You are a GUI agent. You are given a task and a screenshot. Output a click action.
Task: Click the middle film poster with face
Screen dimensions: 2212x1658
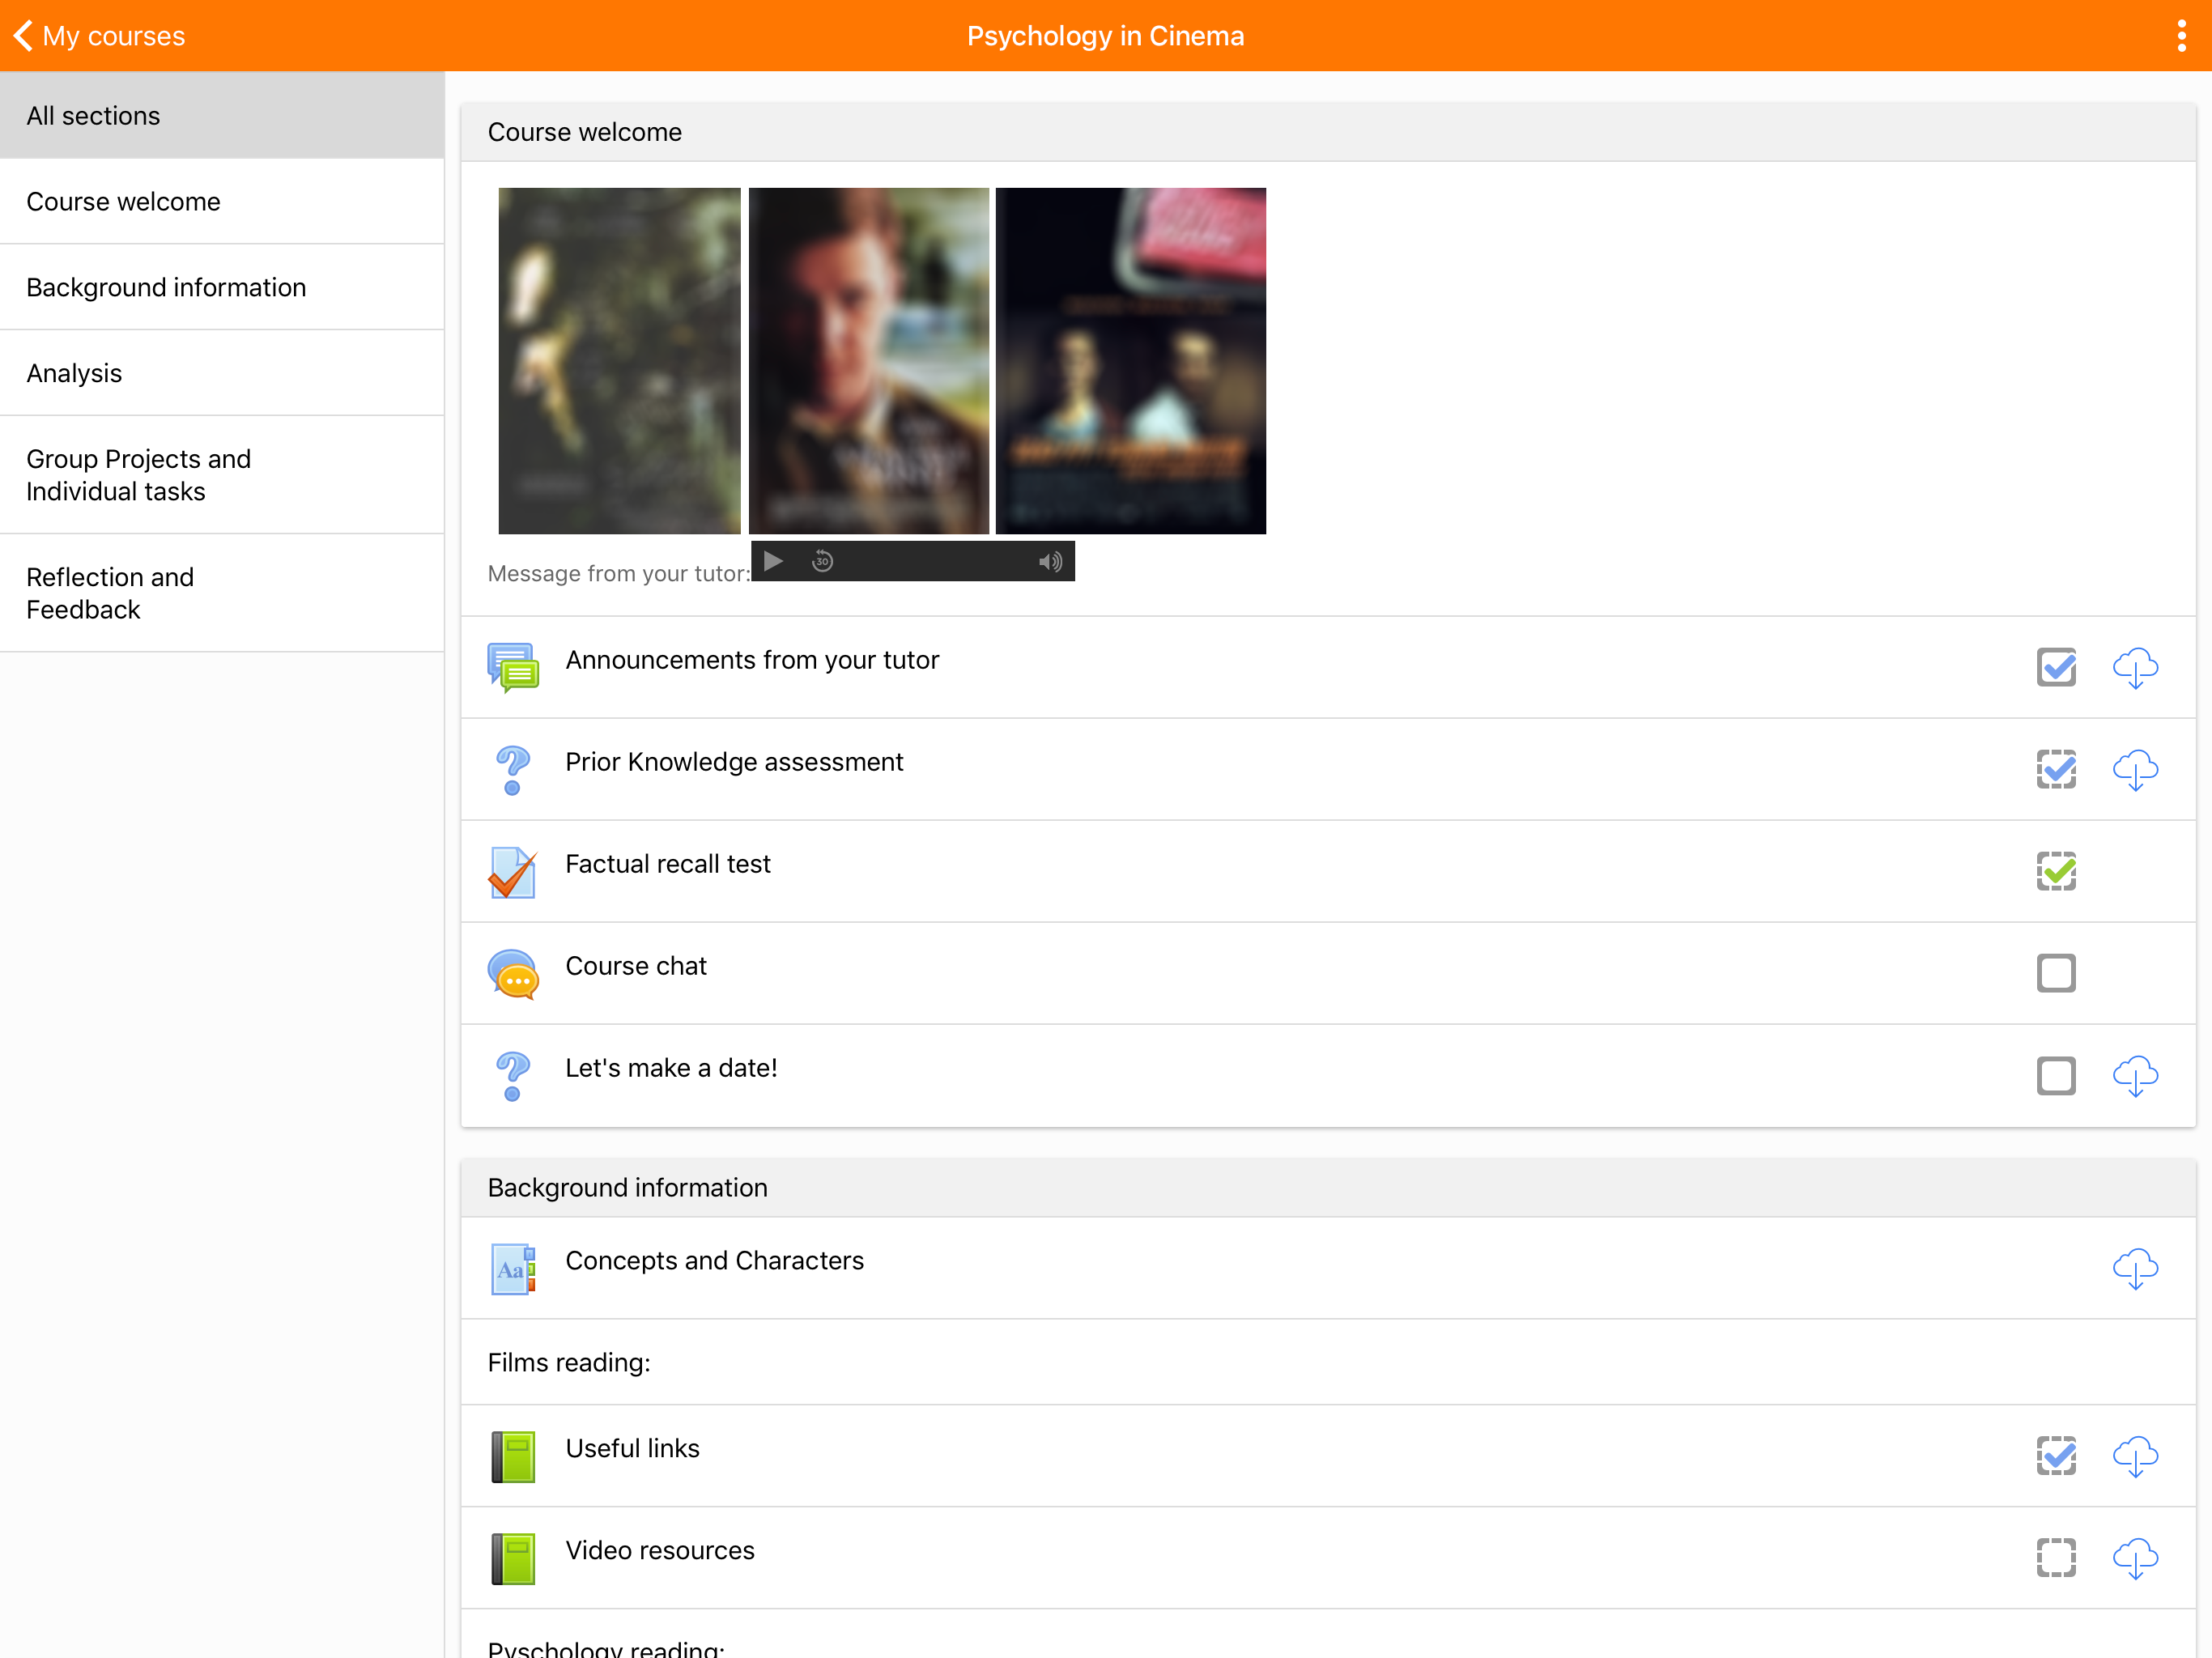click(x=868, y=361)
